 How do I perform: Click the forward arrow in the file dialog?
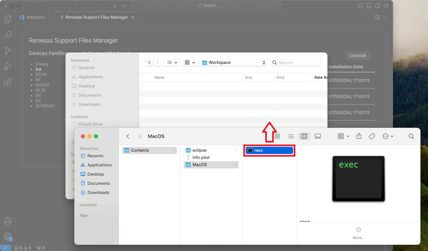[158, 62]
